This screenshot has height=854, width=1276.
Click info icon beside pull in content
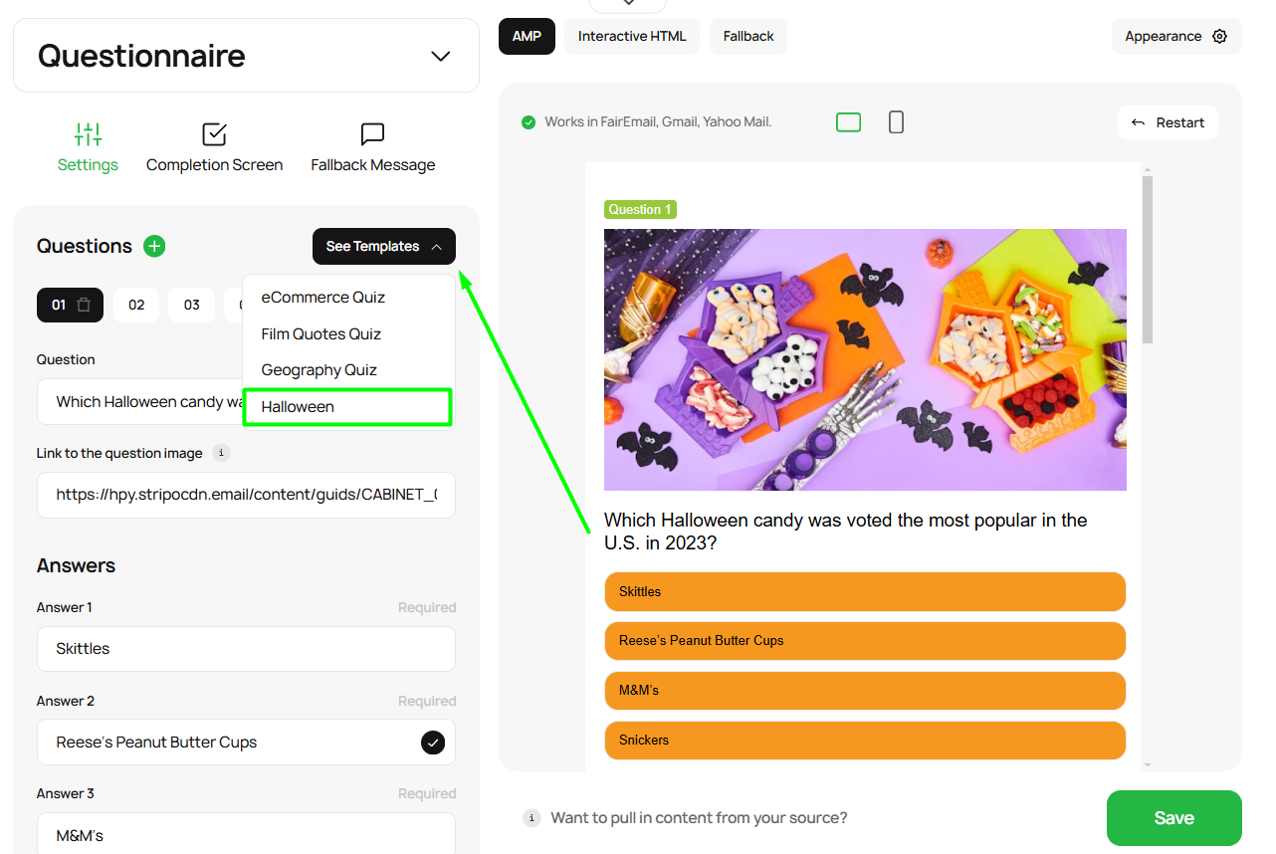click(x=532, y=818)
